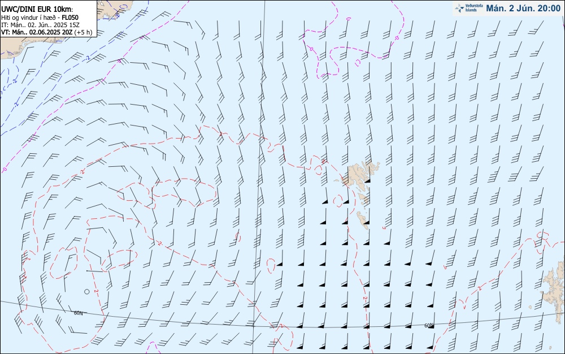Click the Veðurstofa Íslands logo

click(x=469, y=8)
